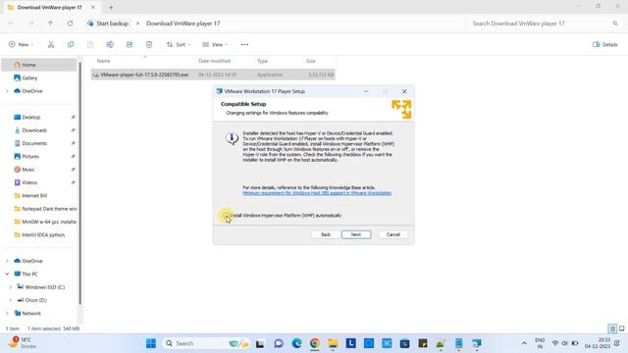Refresh the Explorer folder view
The width and height of the screenshot is (628, 353).
[x=70, y=24]
